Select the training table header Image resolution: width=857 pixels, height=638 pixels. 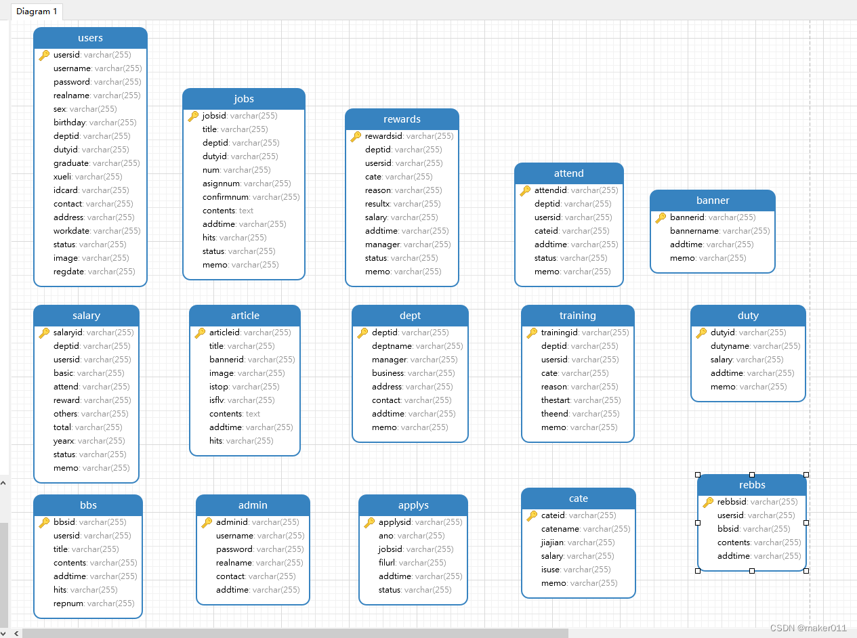578,316
